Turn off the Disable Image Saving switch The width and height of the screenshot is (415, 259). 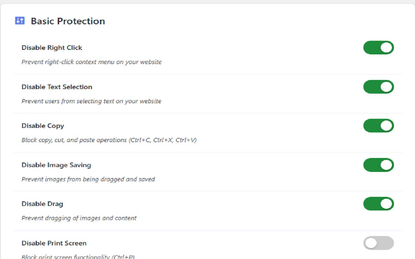click(x=378, y=165)
